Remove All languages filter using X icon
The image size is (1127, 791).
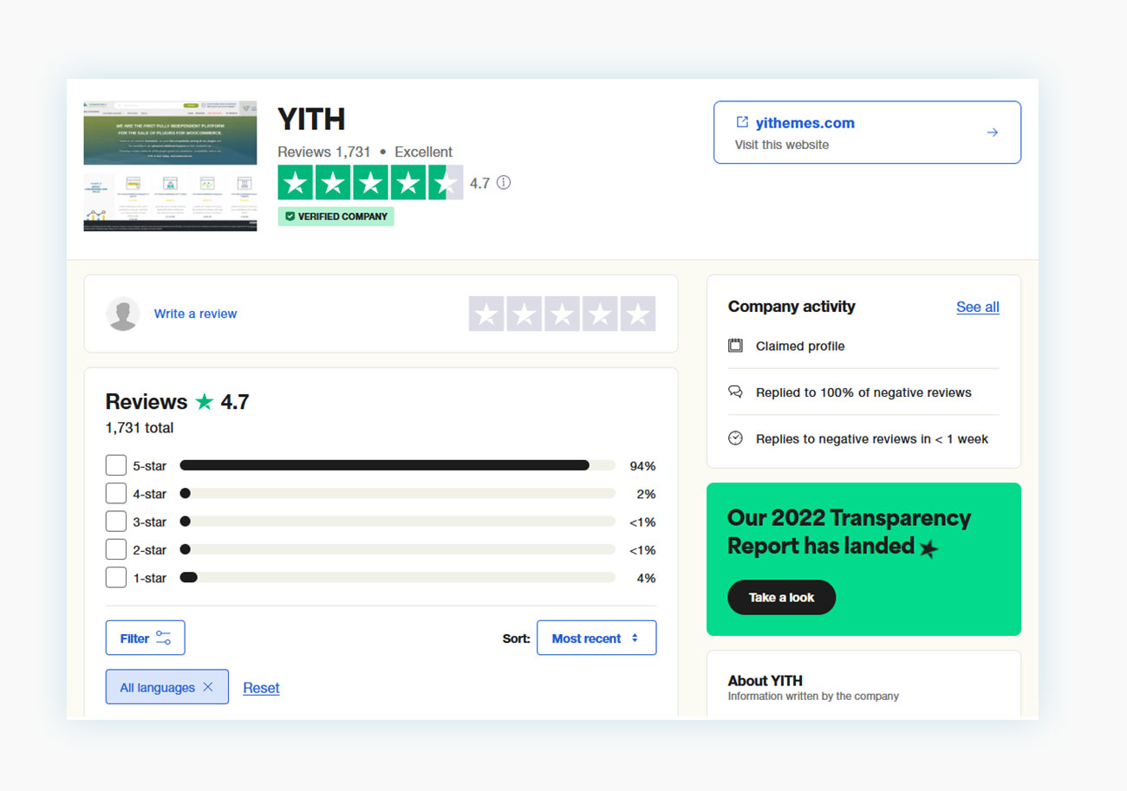tap(208, 687)
